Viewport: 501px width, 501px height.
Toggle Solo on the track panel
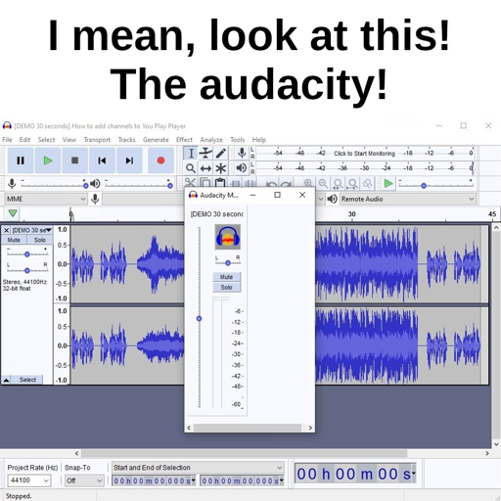(x=40, y=240)
